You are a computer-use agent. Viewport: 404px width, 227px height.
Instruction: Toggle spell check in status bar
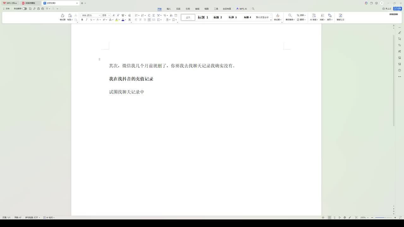[x=32, y=218]
